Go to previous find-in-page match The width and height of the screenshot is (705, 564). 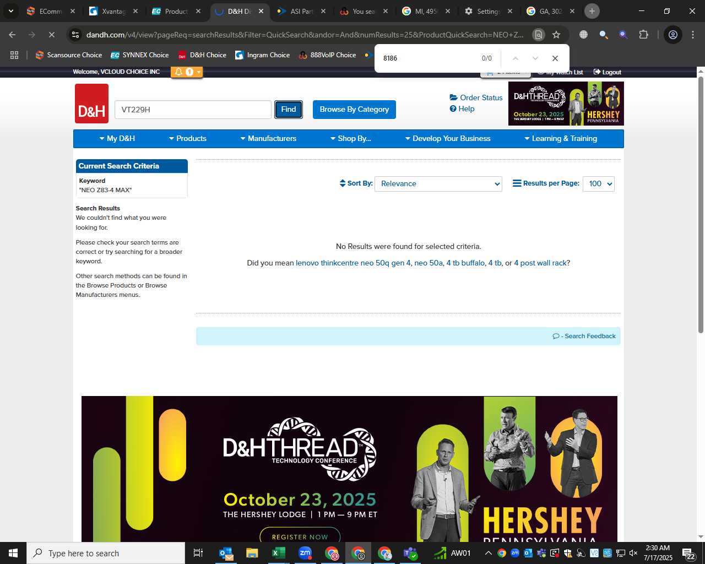[x=516, y=58]
